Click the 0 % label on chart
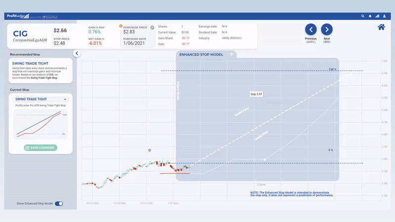395x222 pixels. (330, 150)
